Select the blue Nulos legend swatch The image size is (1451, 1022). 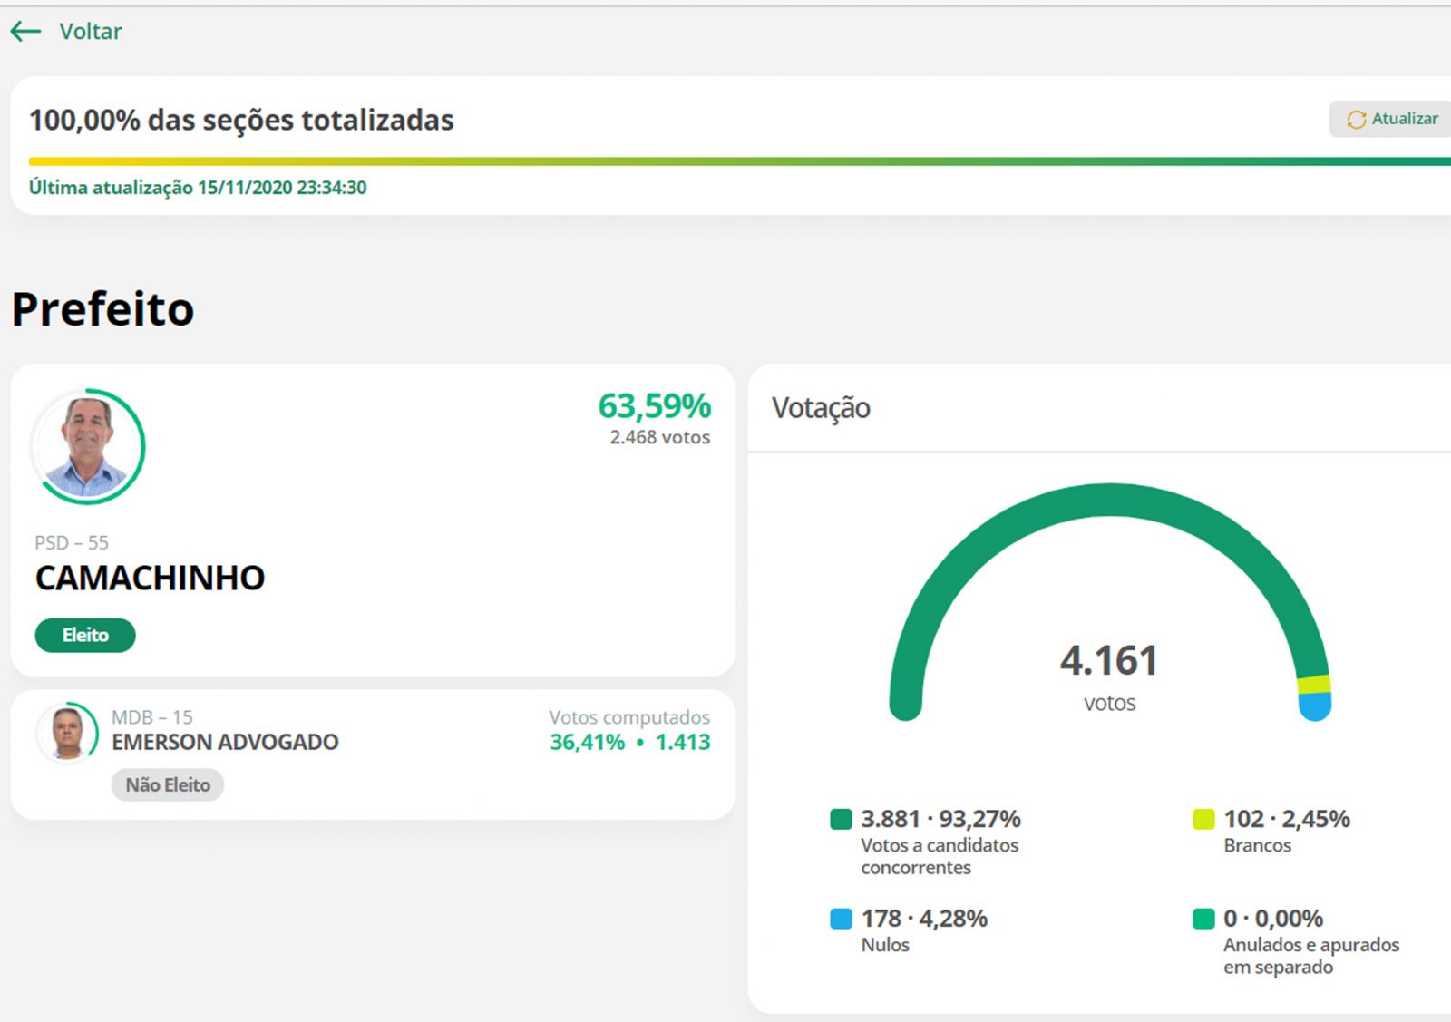click(841, 919)
